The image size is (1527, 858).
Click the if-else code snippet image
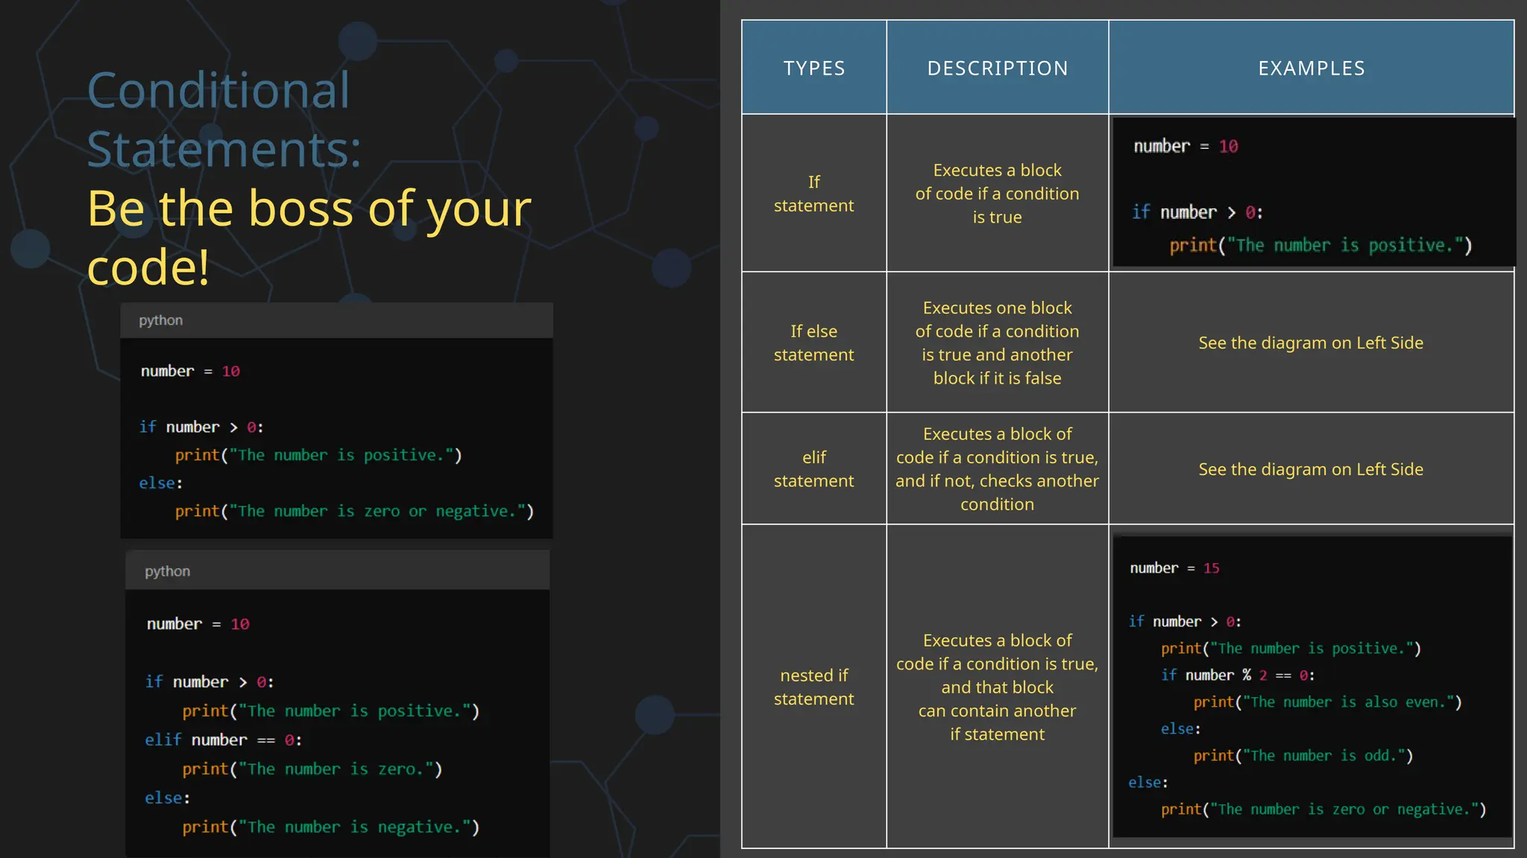(x=336, y=439)
